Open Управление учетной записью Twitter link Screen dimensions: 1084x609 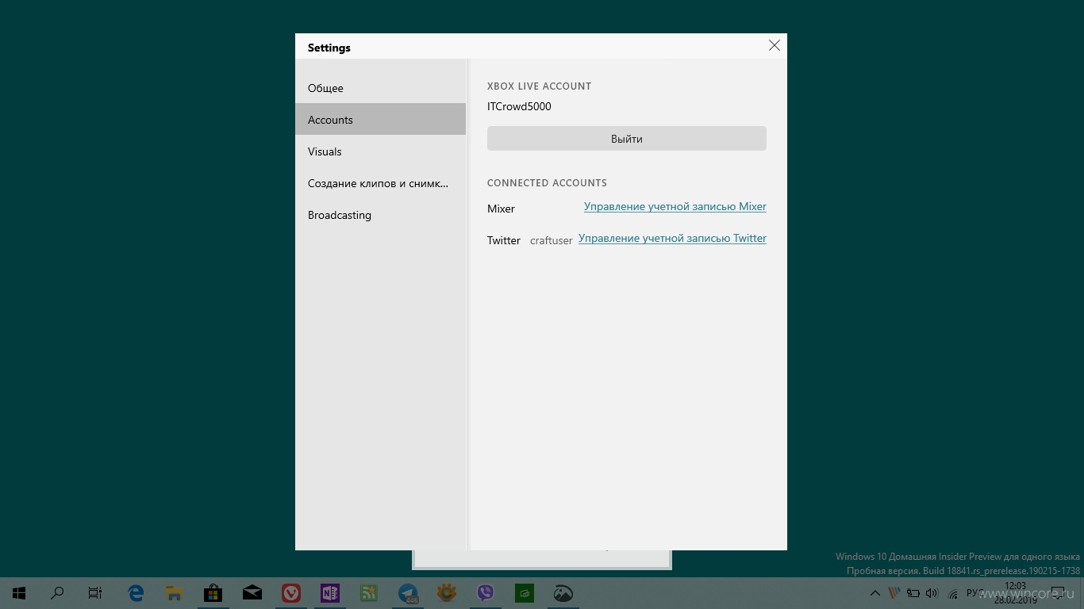coord(672,239)
